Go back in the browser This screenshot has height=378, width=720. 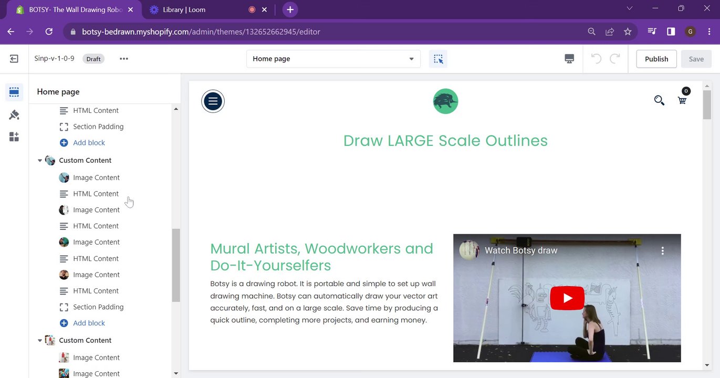(11, 31)
